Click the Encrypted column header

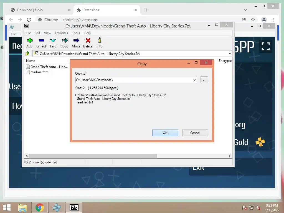(225, 61)
